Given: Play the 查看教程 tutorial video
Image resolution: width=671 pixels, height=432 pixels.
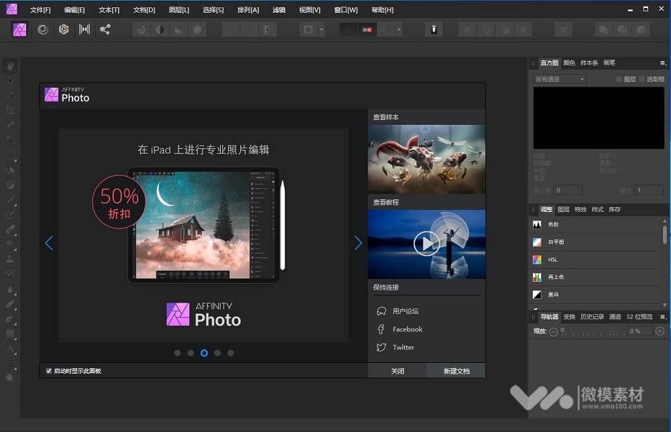Looking at the screenshot, I should [x=427, y=244].
